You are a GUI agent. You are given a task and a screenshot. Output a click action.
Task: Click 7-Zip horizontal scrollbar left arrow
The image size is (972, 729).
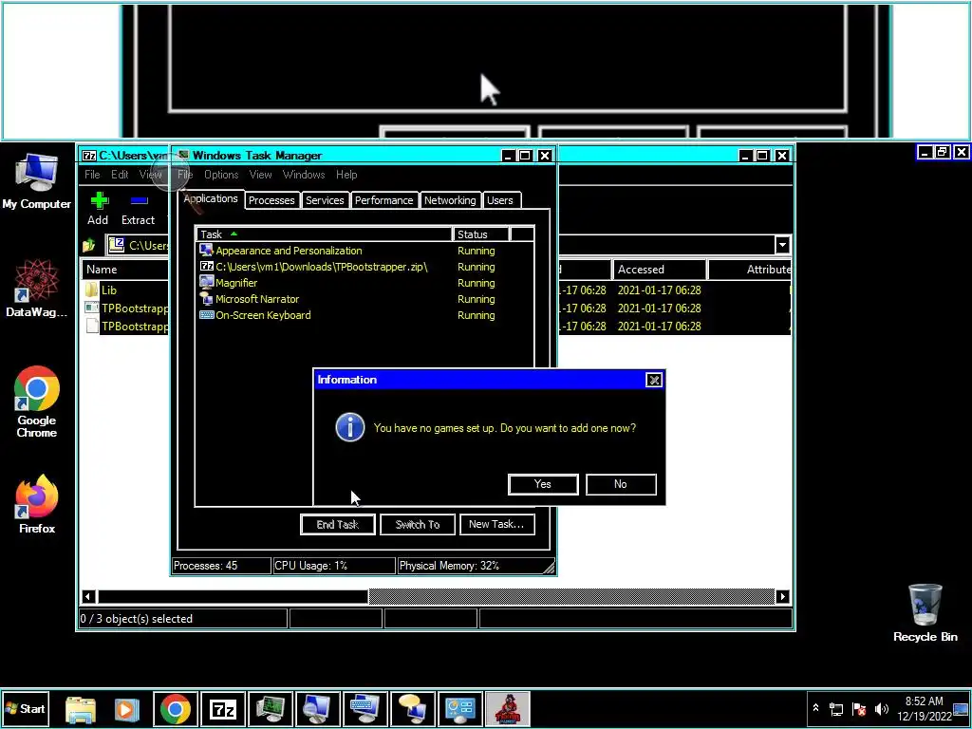[88, 596]
